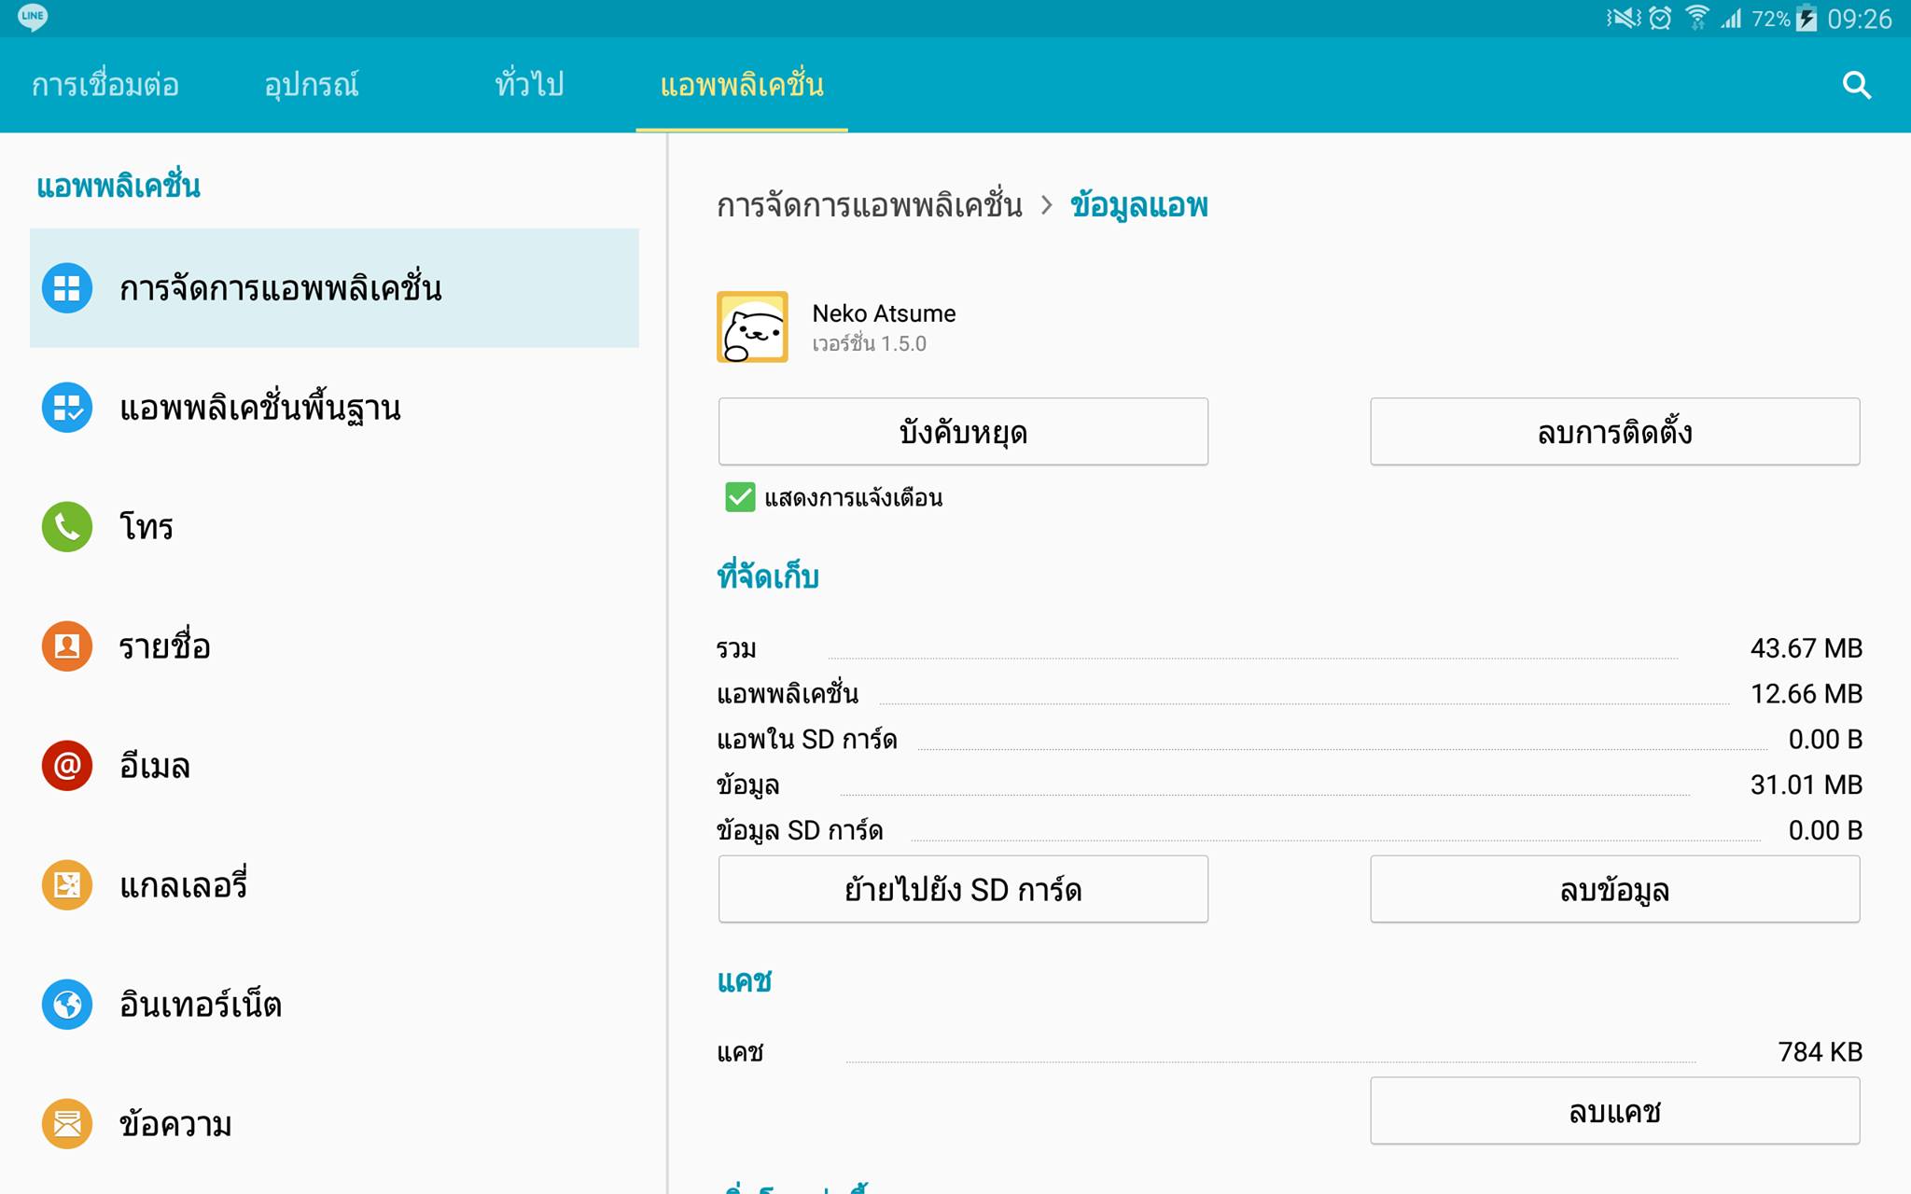The width and height of the screenshot is (1911, 1194).
Task: Tap the gallery (แกลเลอรี่) icon
Action: click(67, 885)
